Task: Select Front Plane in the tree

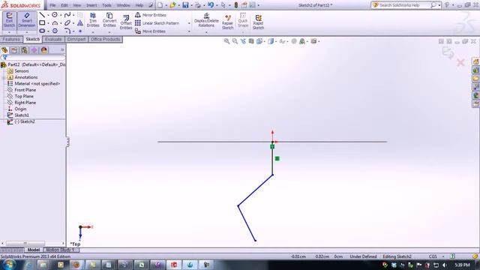Action: click(25, 90)
